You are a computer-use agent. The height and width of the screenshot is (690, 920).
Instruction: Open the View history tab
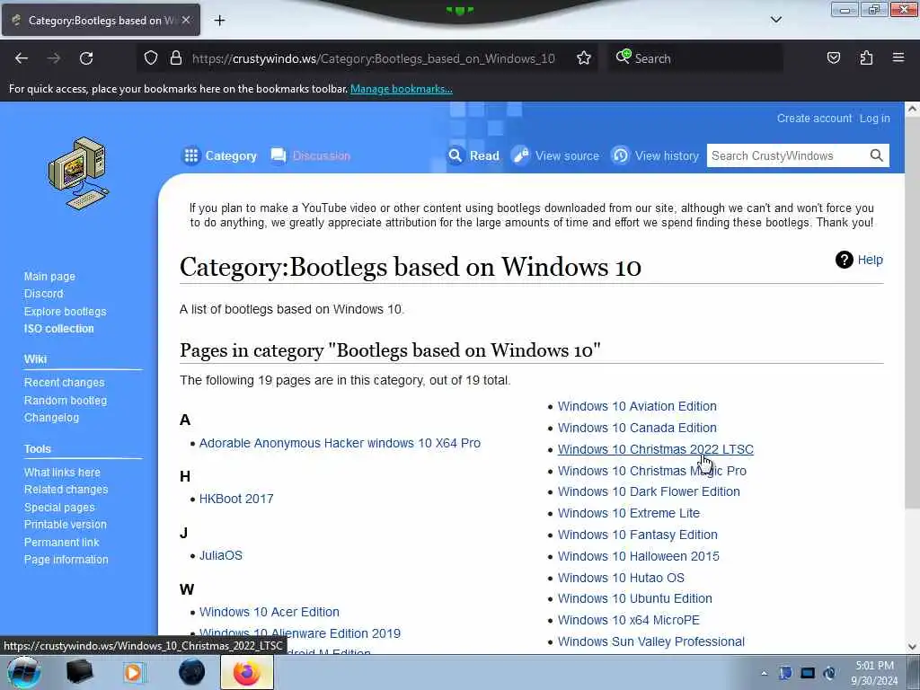(x=655, y=155)
